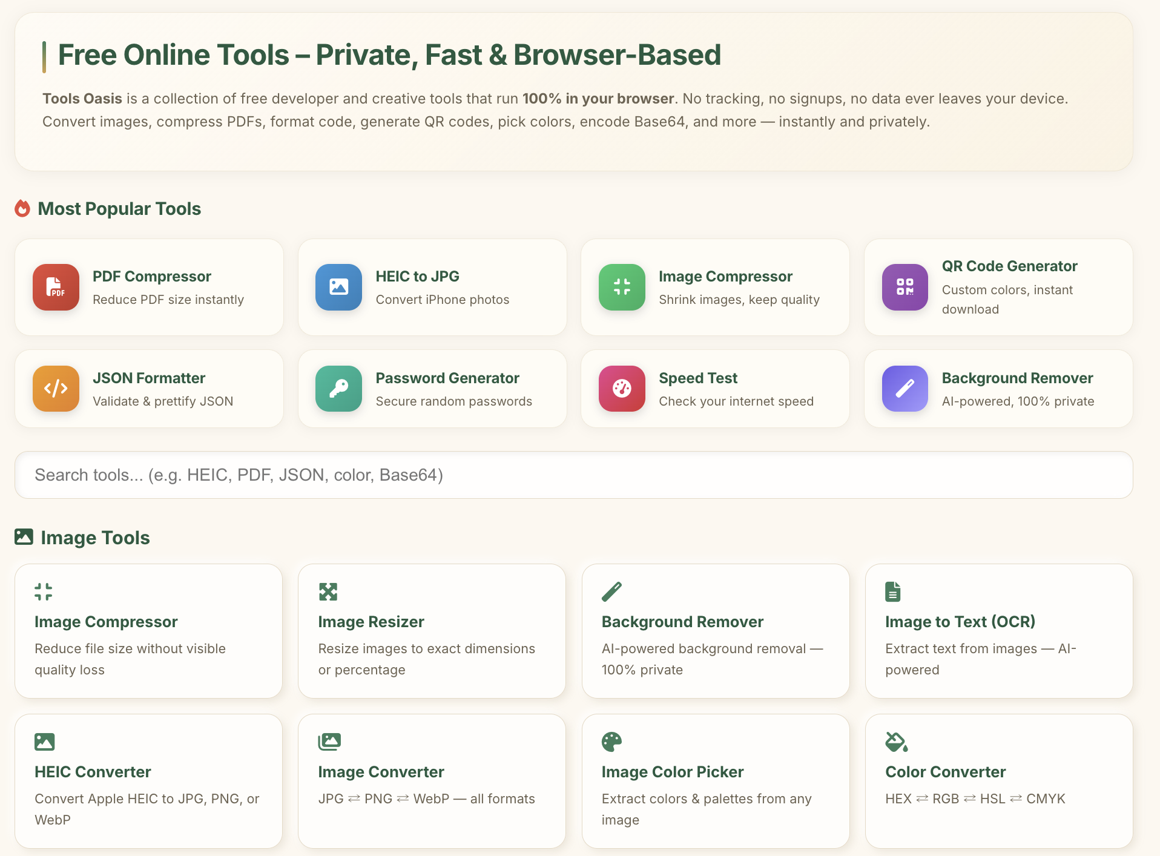The width and height of the screenshot is (1160, 856).
Task: Click 'HEX ⇄ RGB ⇄ HSL ⇄ CMYK' text
Action: [975, 799]
